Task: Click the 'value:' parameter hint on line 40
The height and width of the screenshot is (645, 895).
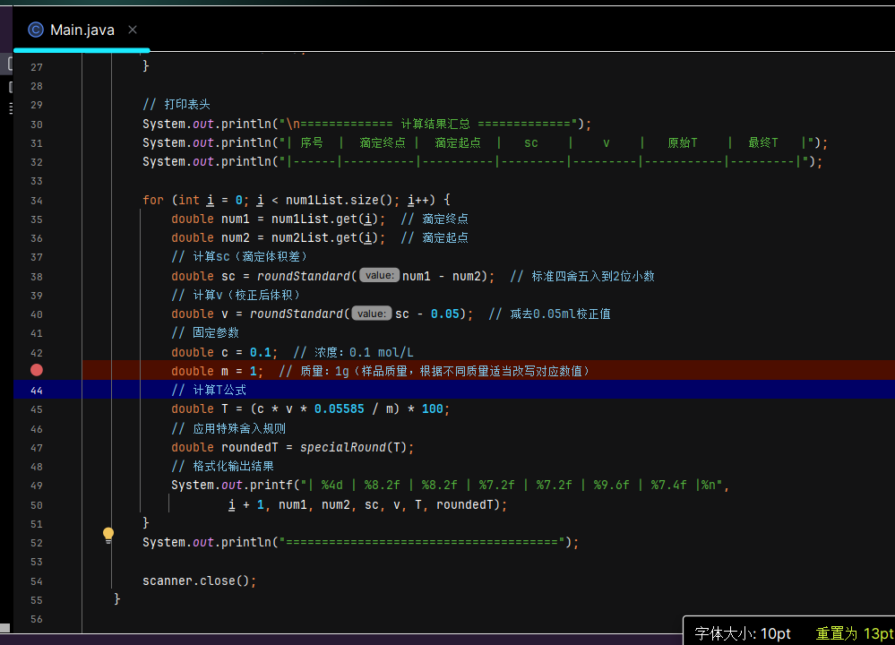Action: point(371,314)
